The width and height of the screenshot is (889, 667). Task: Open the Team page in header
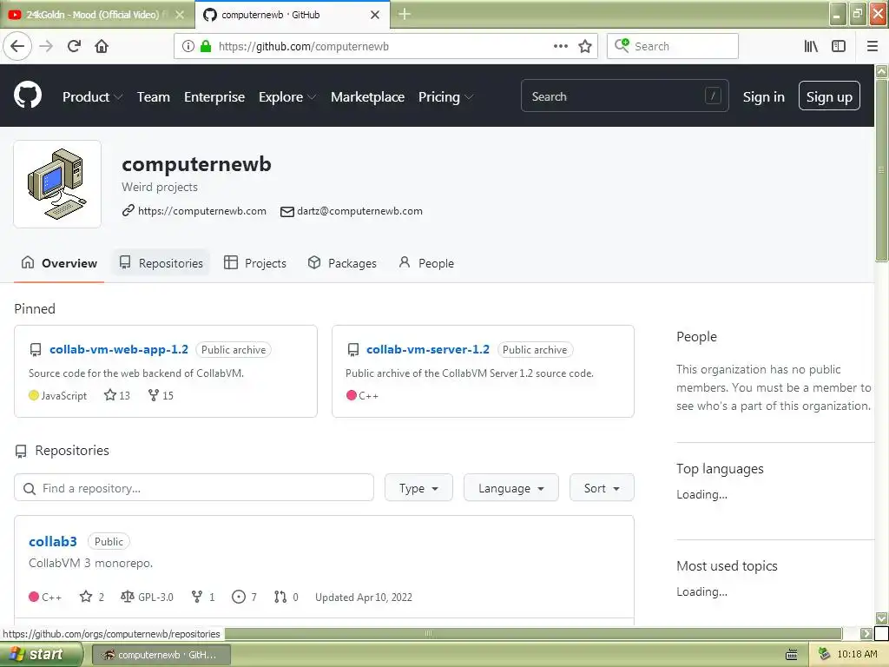(x=154, y=97)
